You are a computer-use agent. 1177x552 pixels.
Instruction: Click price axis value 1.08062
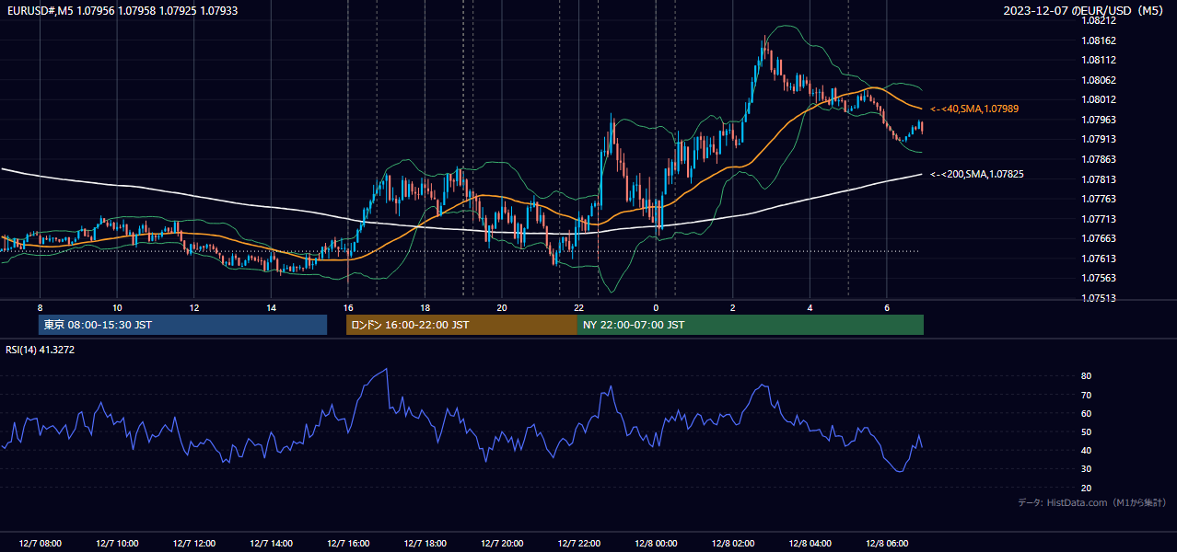[1098, 80]
